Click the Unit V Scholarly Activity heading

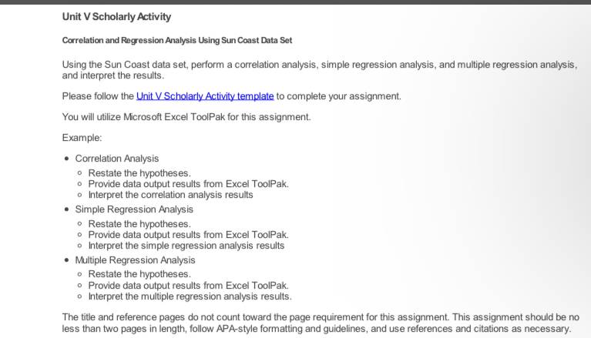pos(116,17)
